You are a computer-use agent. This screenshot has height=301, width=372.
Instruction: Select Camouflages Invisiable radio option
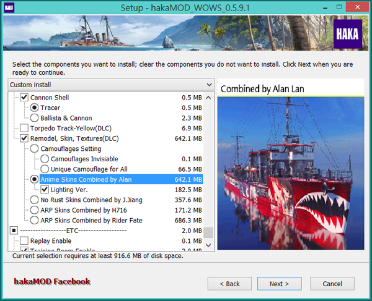click(x=45, y=159)
